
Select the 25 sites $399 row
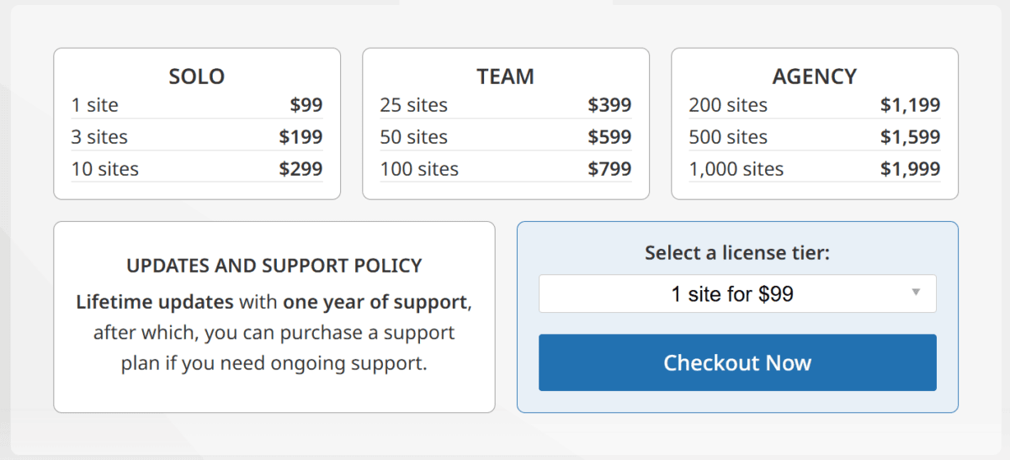pyautogui.click(x=505, y=105)
